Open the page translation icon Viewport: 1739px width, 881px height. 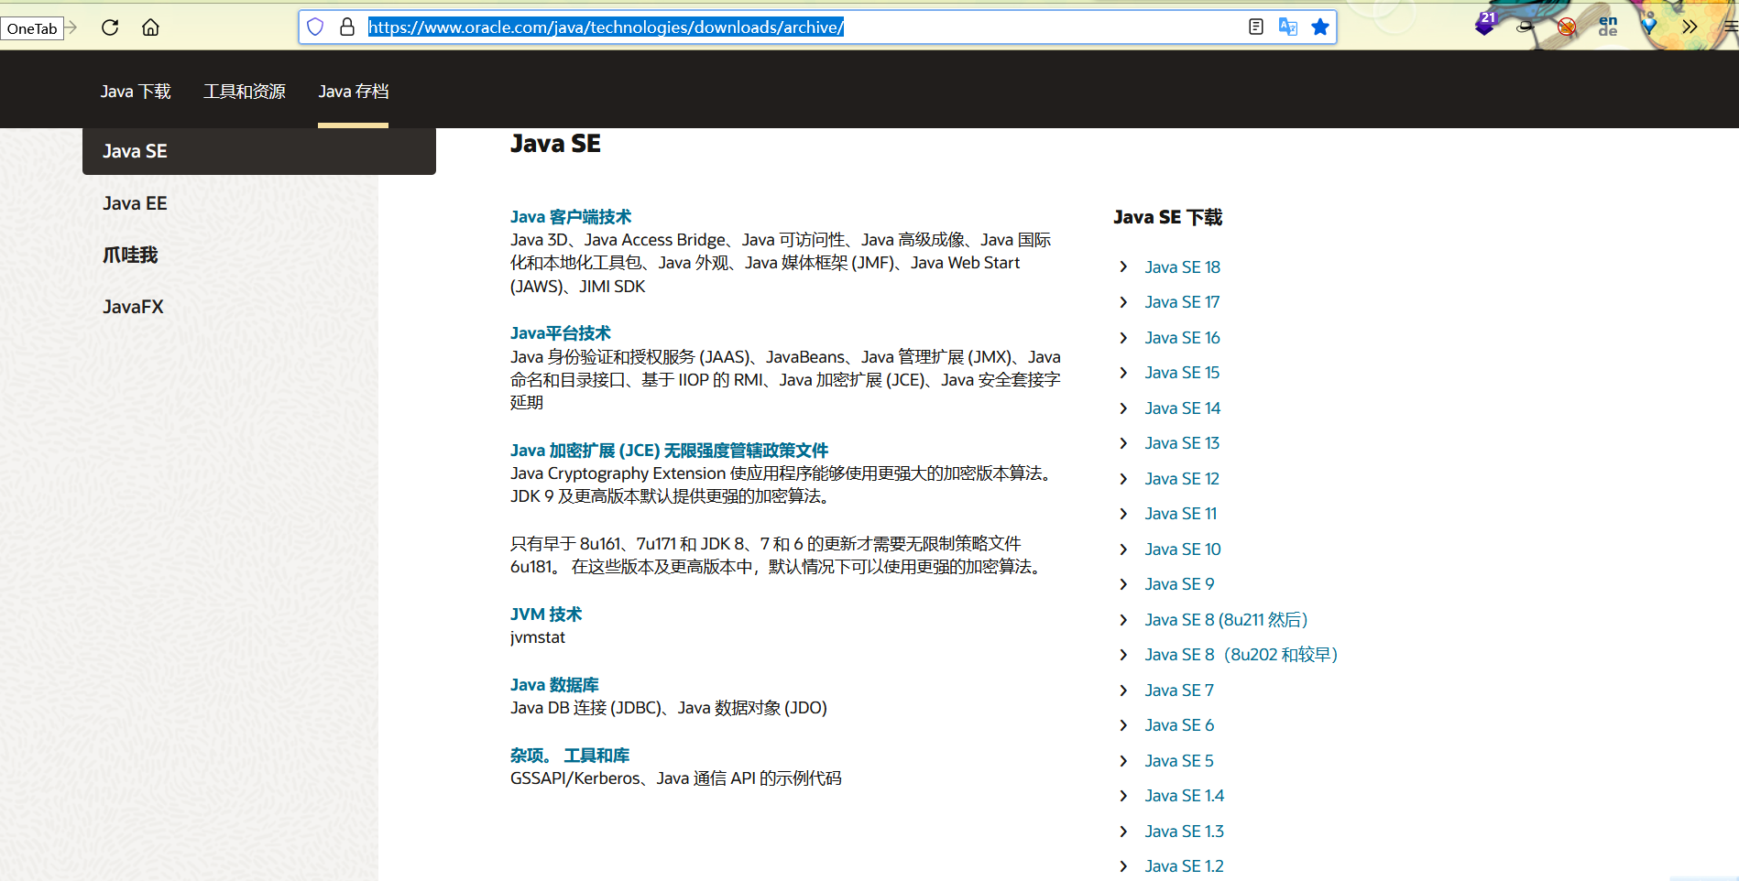[1288, 27]
